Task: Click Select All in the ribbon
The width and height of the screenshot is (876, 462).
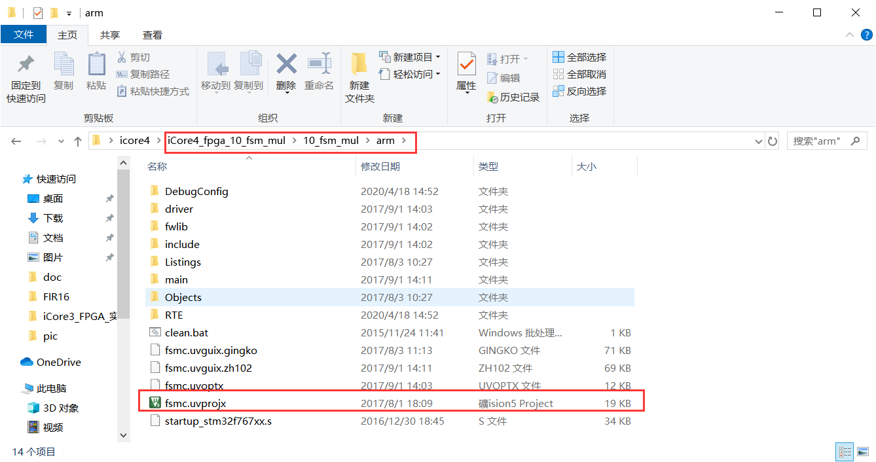Action: click(x=579, y=58)
